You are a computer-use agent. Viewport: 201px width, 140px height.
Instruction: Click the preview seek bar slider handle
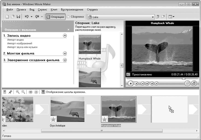click(x=184, y=79)
